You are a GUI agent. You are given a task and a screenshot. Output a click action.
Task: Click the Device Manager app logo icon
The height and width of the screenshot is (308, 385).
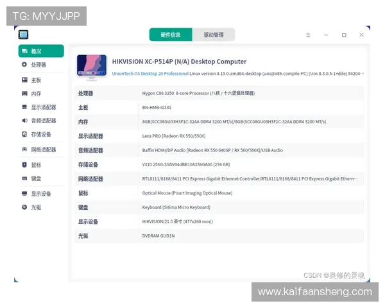pyautogui.click(x=23, y=35)
